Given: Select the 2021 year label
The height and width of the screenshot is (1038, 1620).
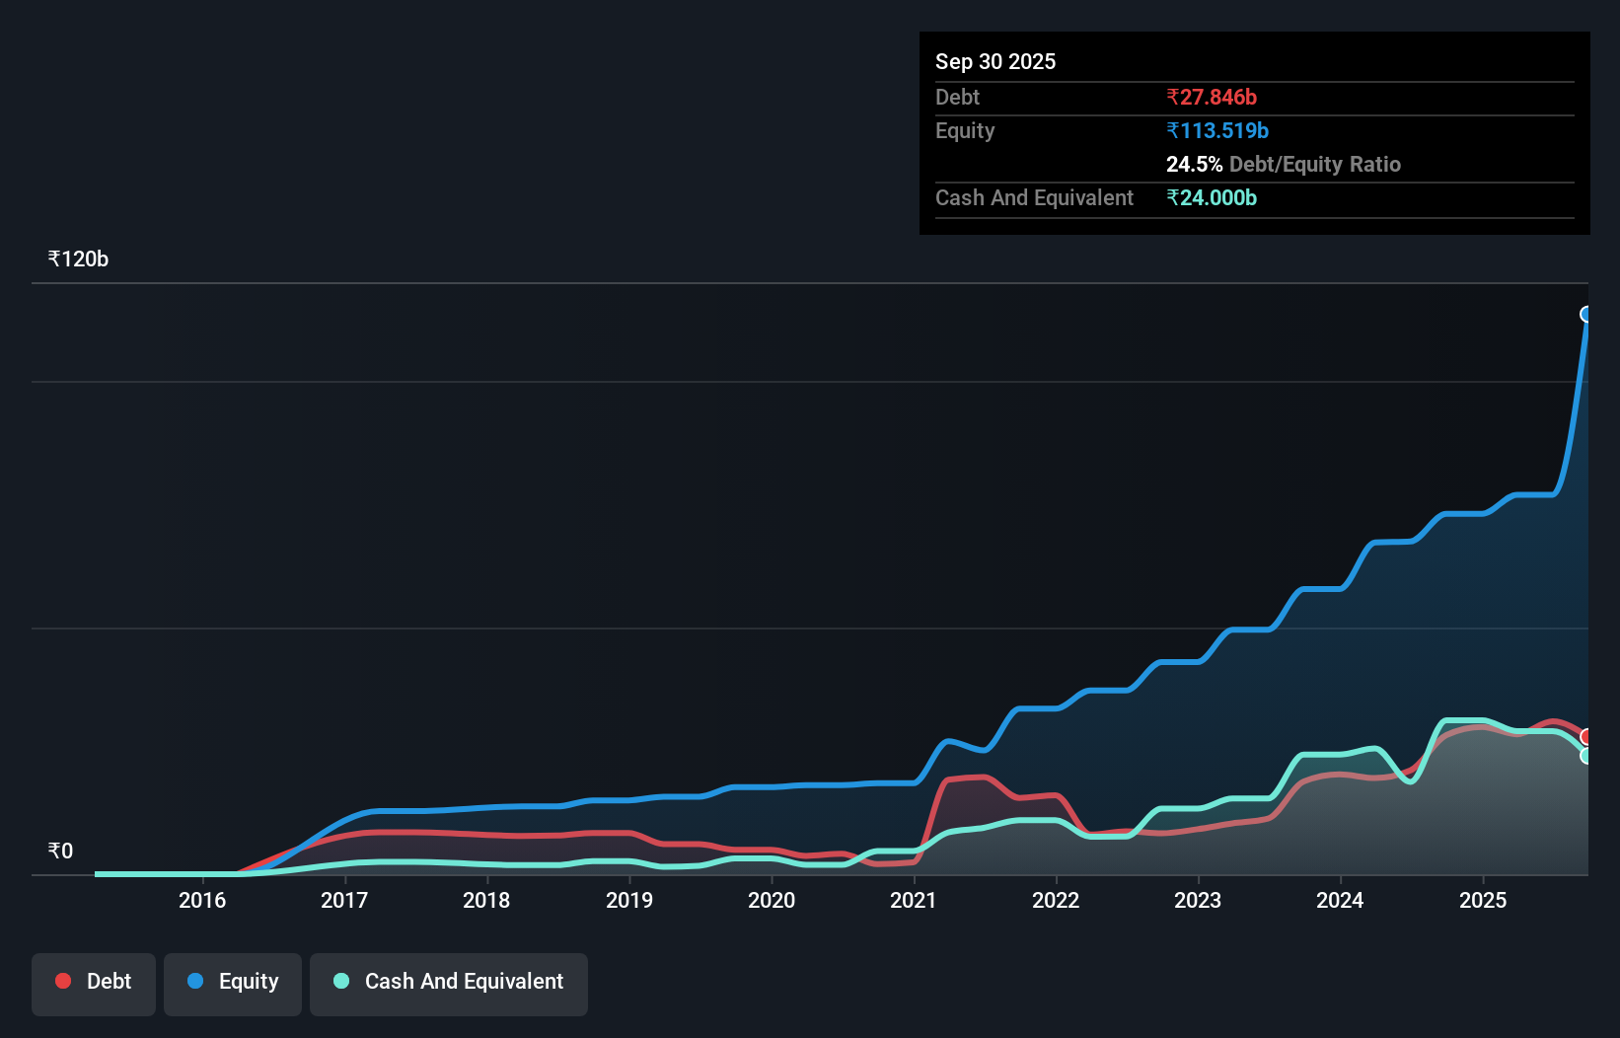Looking at the screenshot, I should 913,901.
